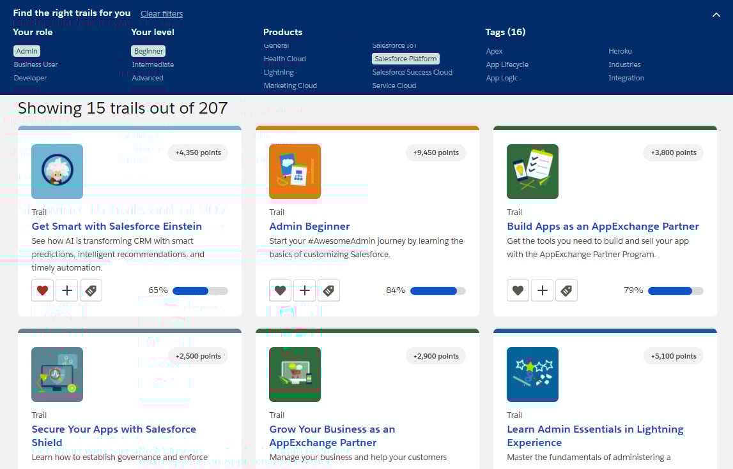Filter trails by the Apex tag
The height and width of the screenshot is (469, 733).
494,51
